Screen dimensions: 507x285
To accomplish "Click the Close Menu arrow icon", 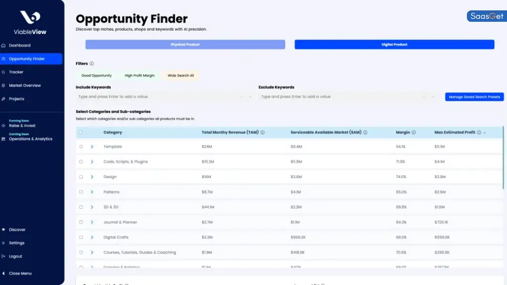I will click(x=4, y=273).
